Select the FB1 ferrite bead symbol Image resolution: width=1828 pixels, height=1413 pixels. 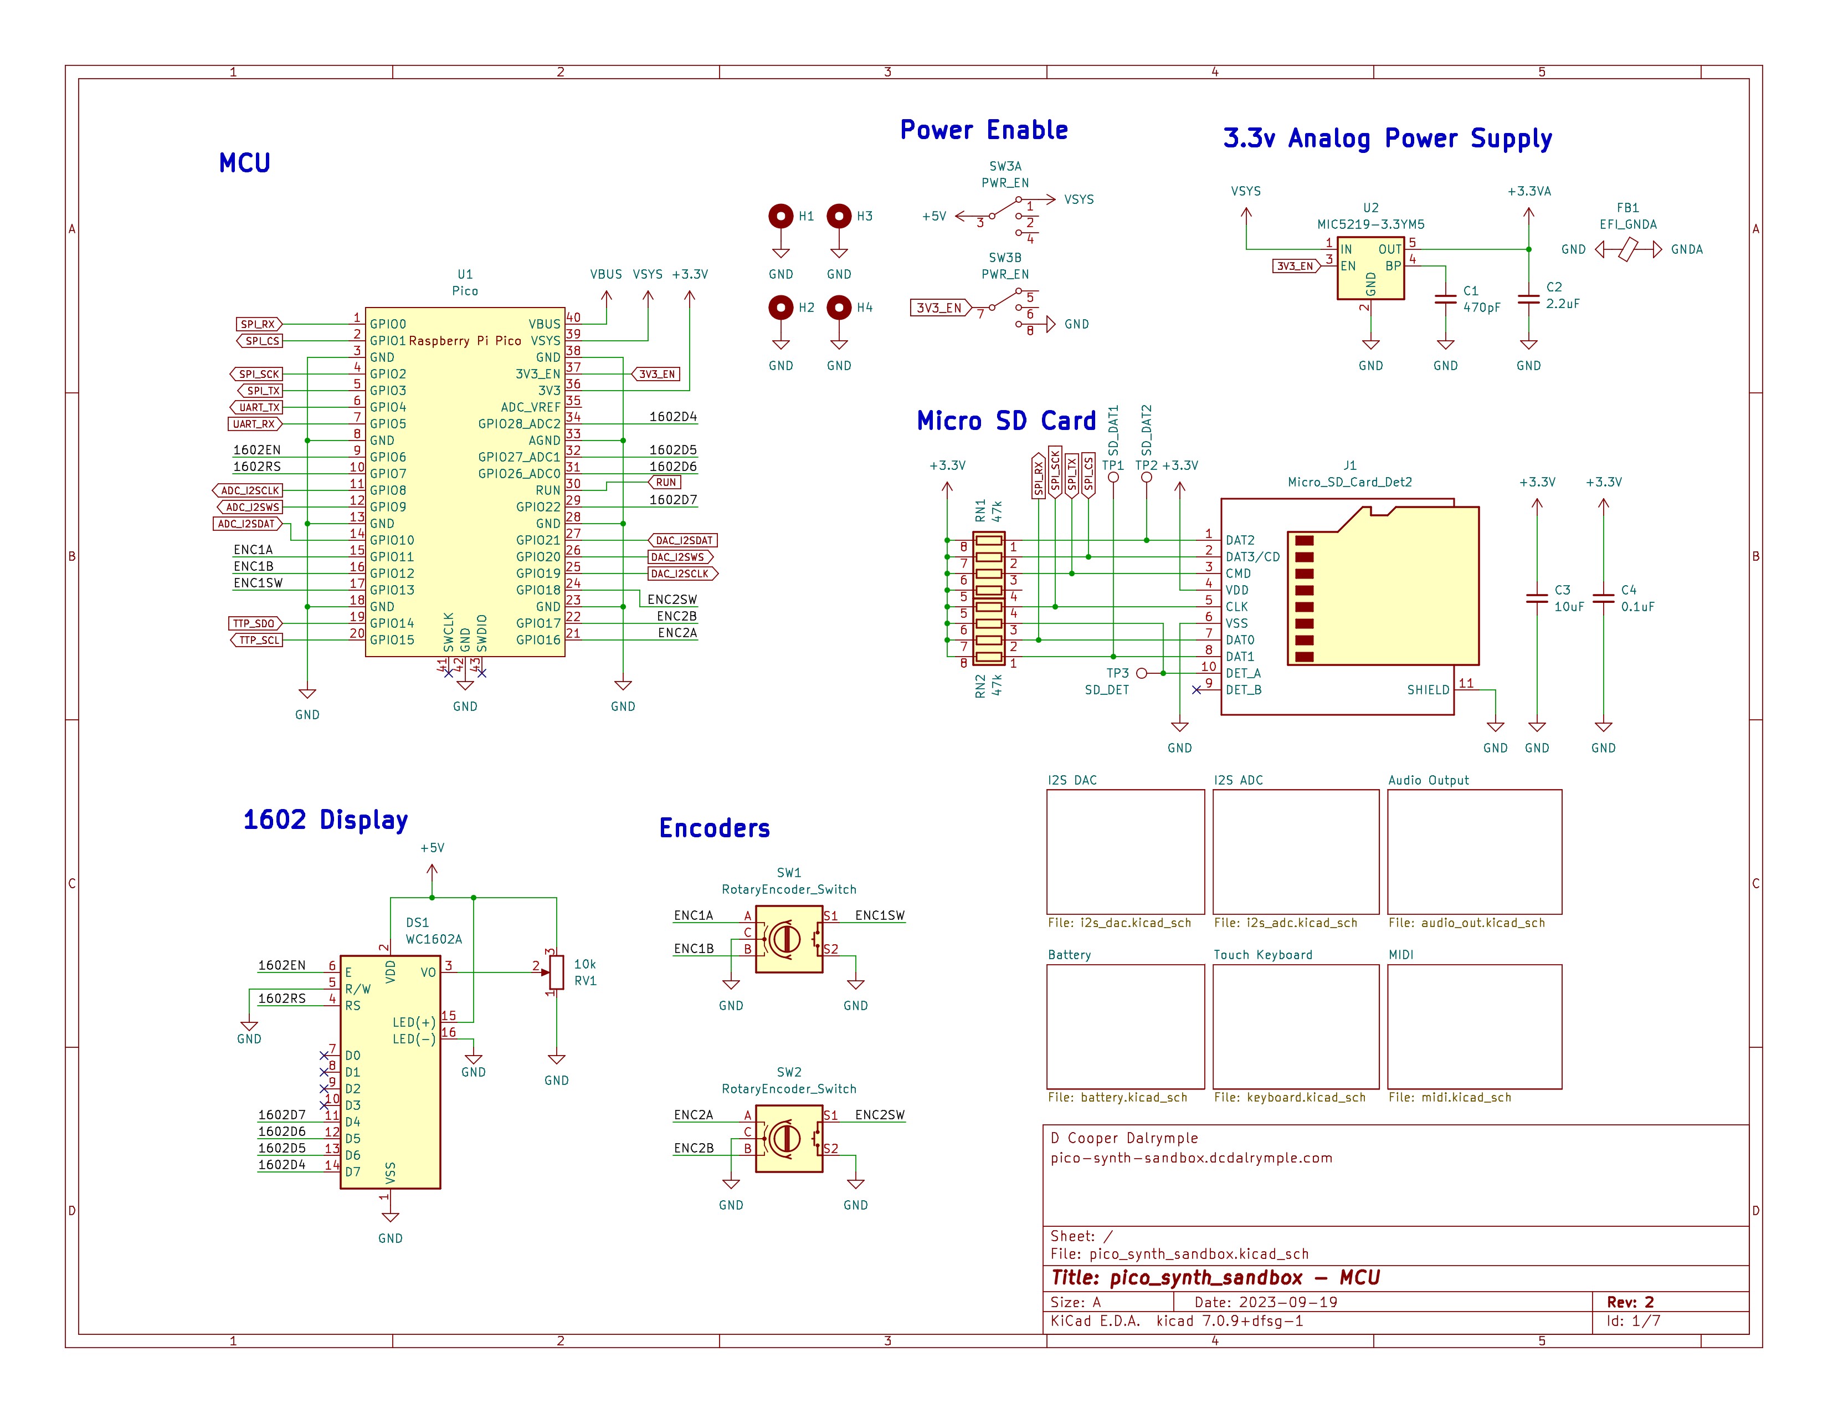[1627, 249]
